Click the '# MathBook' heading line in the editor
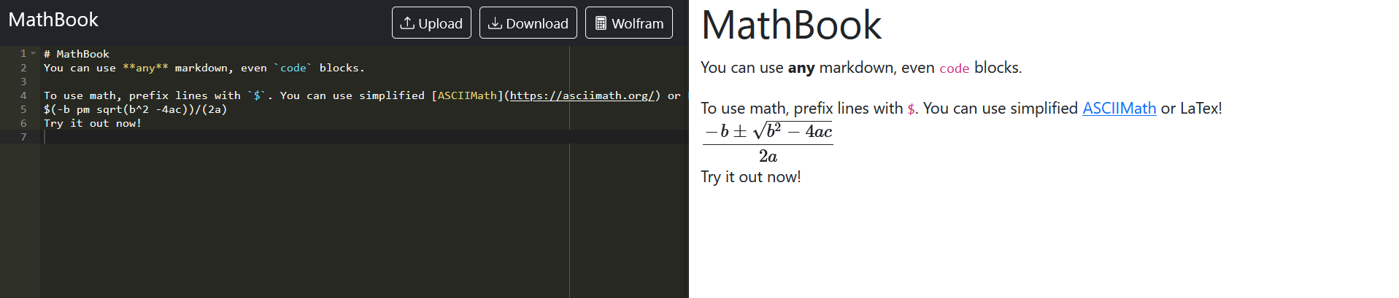 point(77,54)
